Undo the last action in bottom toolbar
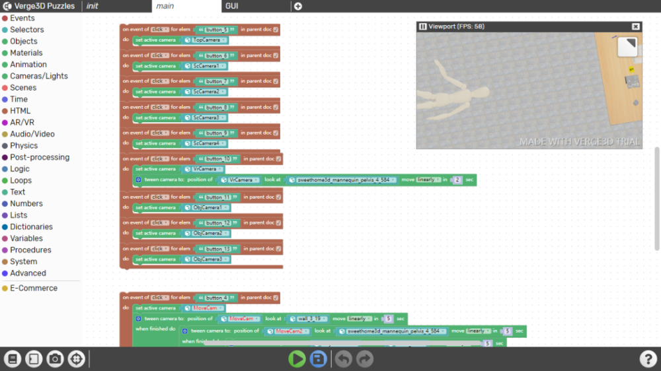The image size is (661, 371). coord(344,359)
